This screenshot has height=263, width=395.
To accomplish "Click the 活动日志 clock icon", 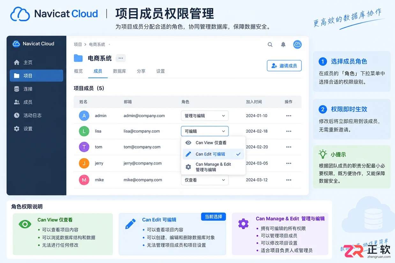I will 17,115.
